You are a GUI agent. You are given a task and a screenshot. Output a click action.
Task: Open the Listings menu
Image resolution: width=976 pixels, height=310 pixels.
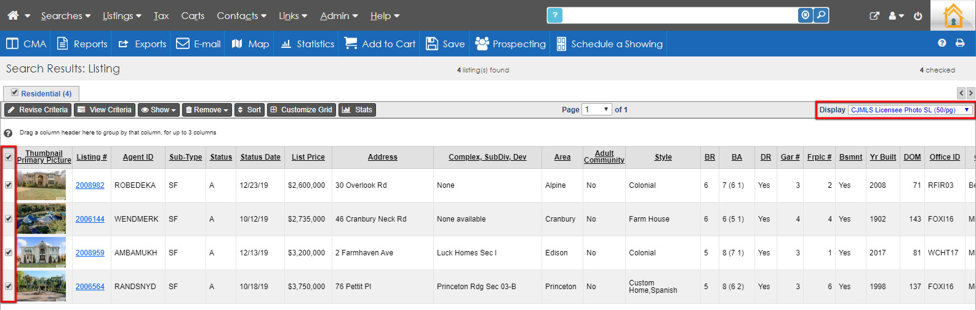(122, 16)
